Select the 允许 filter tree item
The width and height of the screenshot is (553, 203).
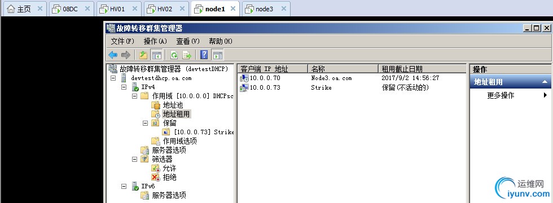[x=169, y=168]
